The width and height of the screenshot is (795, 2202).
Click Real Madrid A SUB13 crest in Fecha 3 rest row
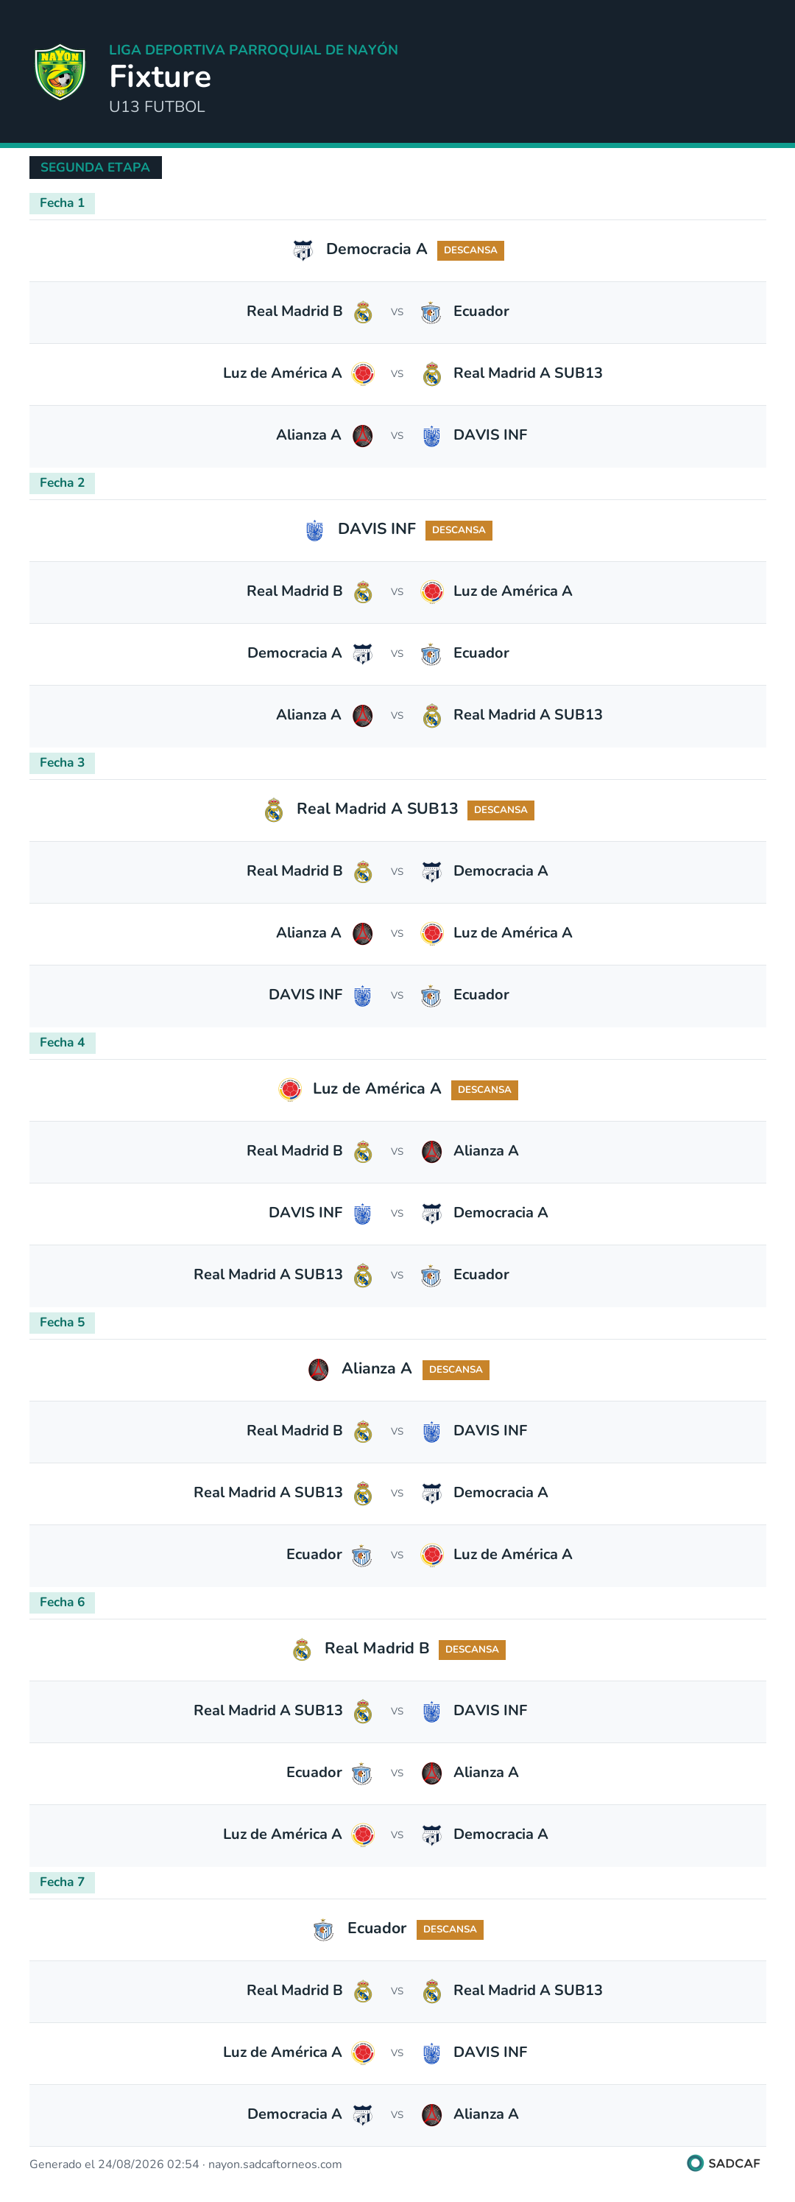274,809
